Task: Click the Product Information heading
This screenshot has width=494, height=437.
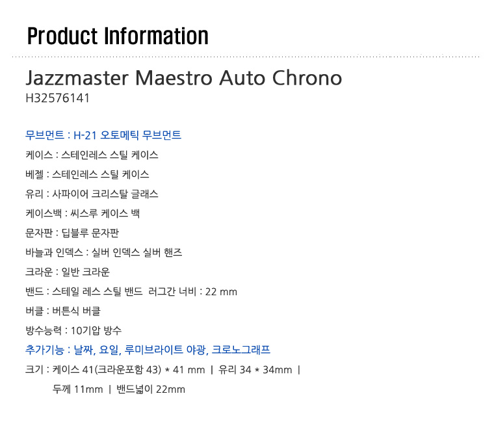Action: pyautogui.click(x=118, y=36)
